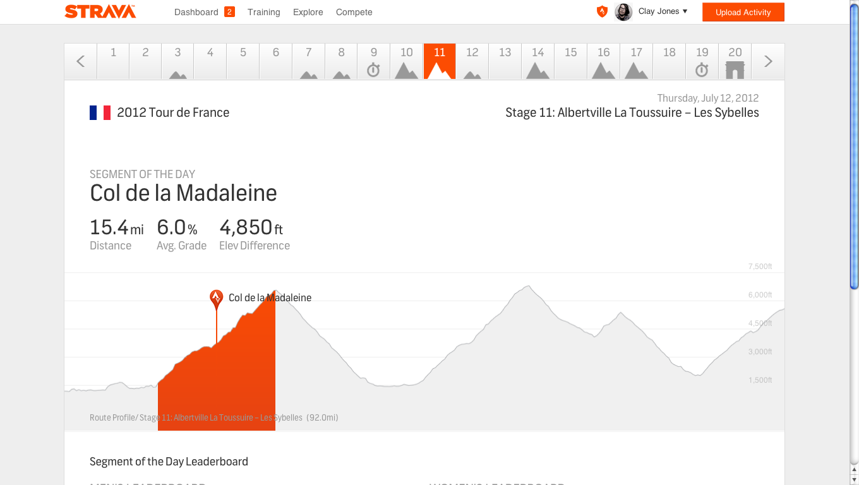The width and height of the screenshot is (859, 485).
Task: Click the Upload Activity button
Action: 743,12
